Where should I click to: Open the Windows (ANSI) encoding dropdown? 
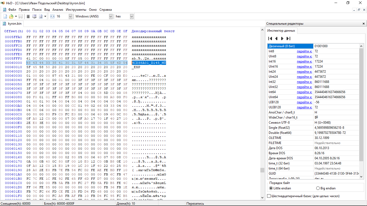pos(111,16)
